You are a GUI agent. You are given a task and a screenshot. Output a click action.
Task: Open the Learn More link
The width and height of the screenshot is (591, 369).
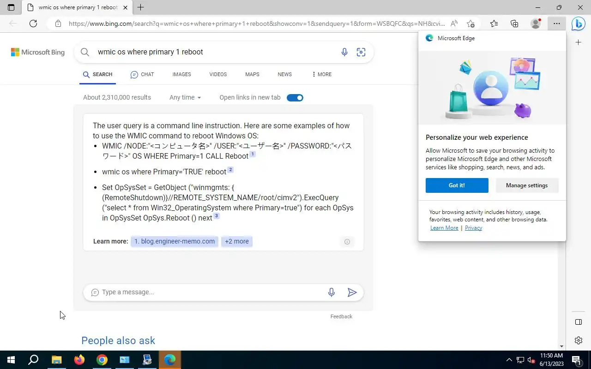coord(444,228)
